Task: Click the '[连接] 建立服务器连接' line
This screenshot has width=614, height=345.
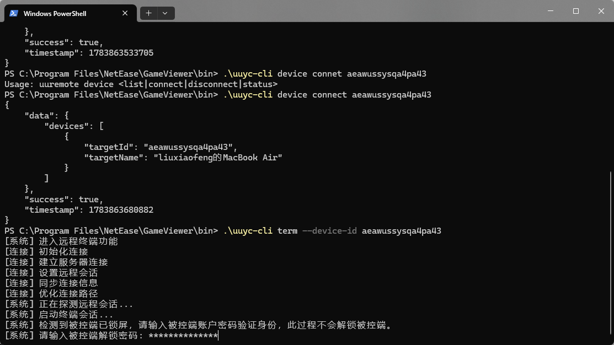Action: (x=56, y=262)
